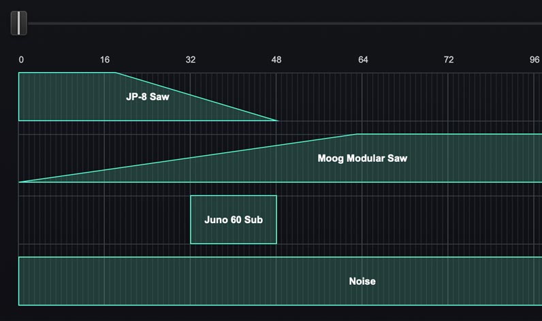Select the 96 marker on the ruler

pyautogui.click(x=535, y=60)
